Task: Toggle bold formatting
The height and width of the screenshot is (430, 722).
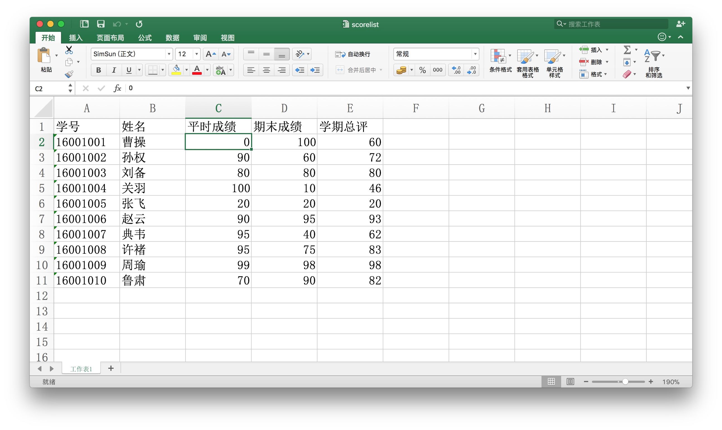Action: 99,70
